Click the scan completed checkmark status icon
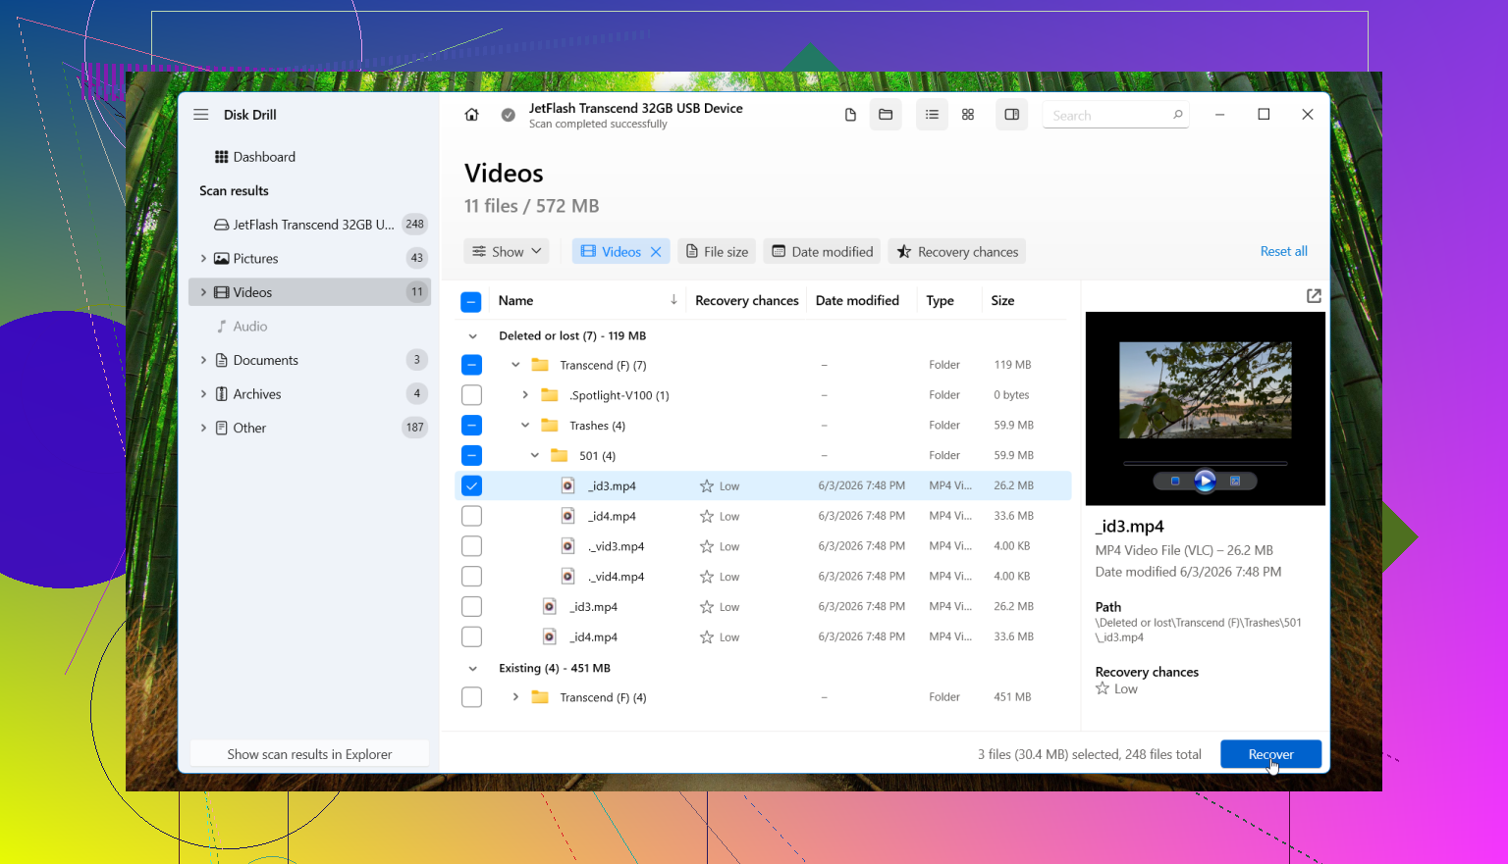This screenshot has height=864, width=1508. [508, 115]
